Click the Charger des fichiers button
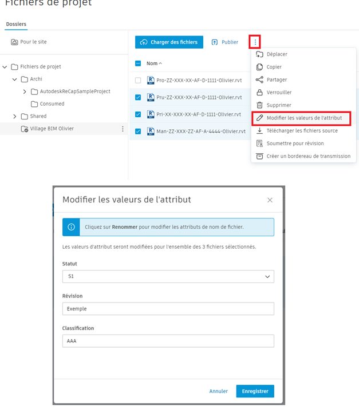This screenshot has height=410, width=359. pyautogui.click(x=169, y=42)
